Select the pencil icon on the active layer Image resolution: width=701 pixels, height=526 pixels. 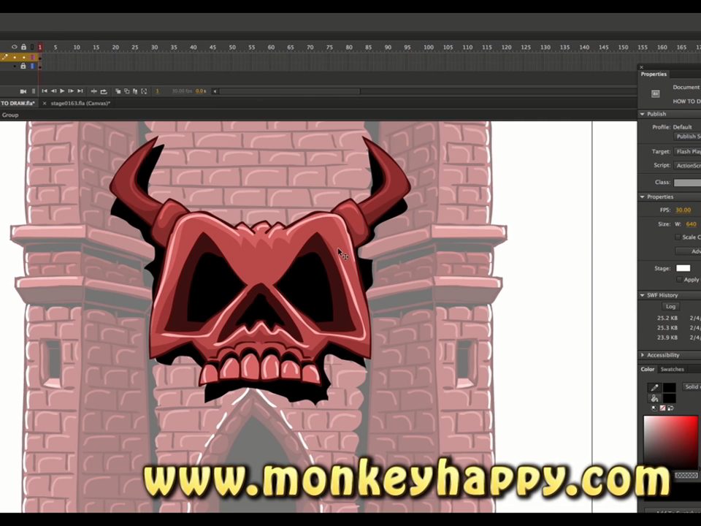coord(4,57)
